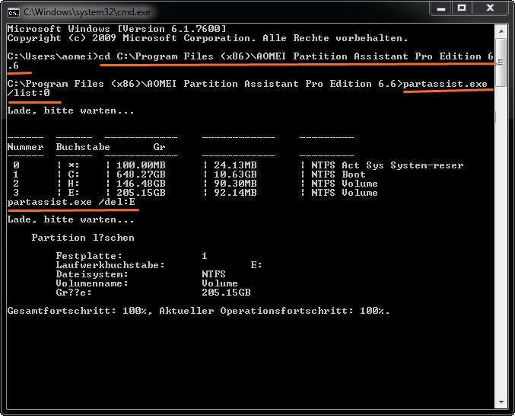Viewport: 515px width, 416px height.
Task: Click the /list:0 parameter text
Action: tap(29, 93)
